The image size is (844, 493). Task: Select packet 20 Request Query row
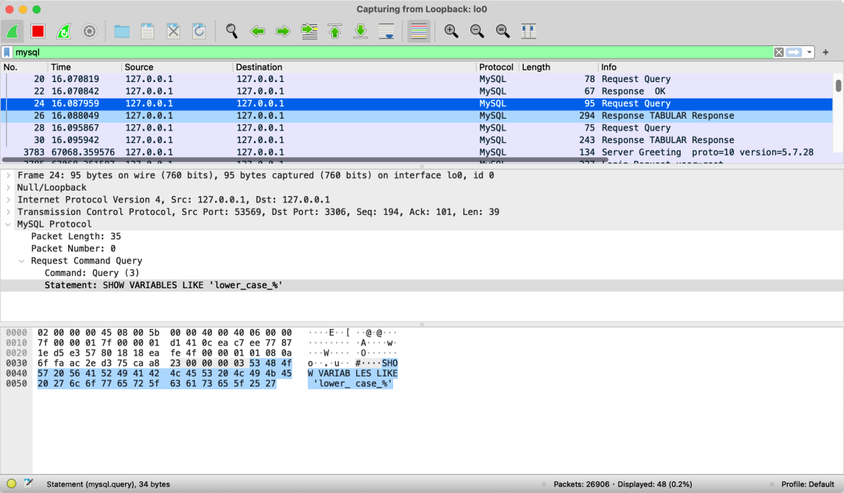tap(417, 79)
